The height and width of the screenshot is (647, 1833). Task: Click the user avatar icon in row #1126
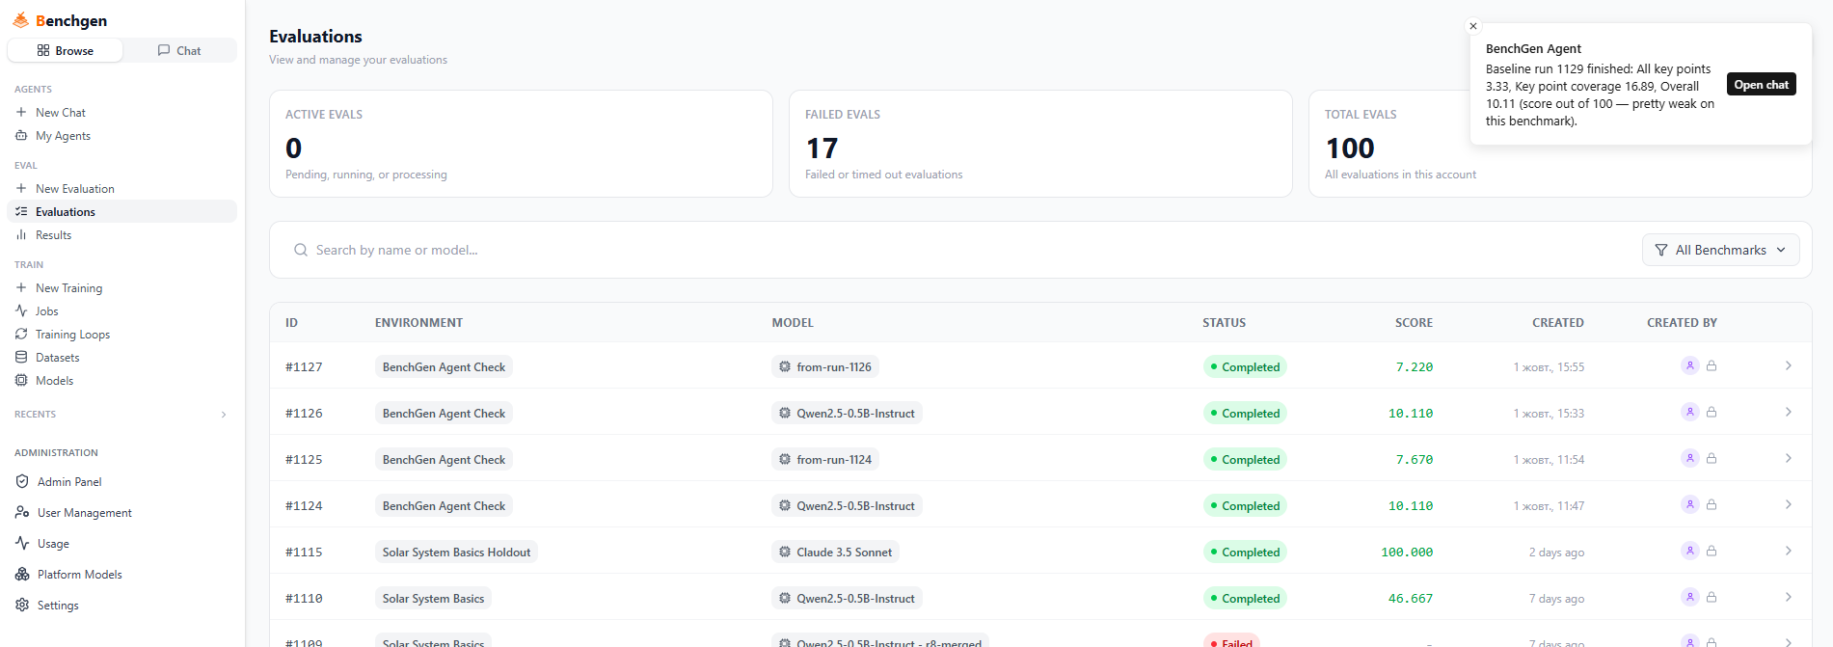pos(1689,413)
